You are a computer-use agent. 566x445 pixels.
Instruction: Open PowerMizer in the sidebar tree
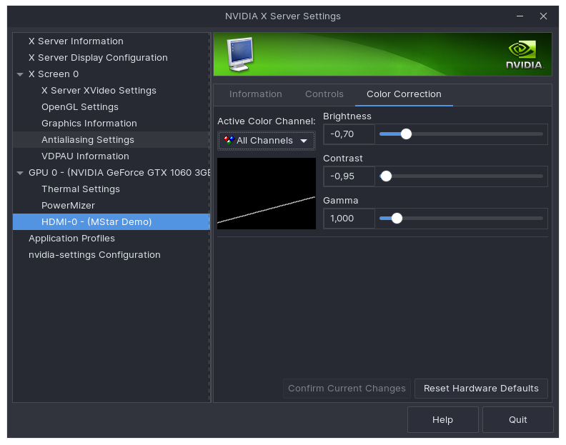(x=68, y=206)
